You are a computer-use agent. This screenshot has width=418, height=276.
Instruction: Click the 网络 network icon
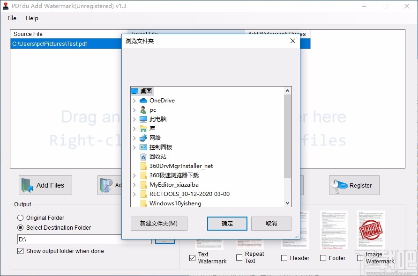pos(143,138)
